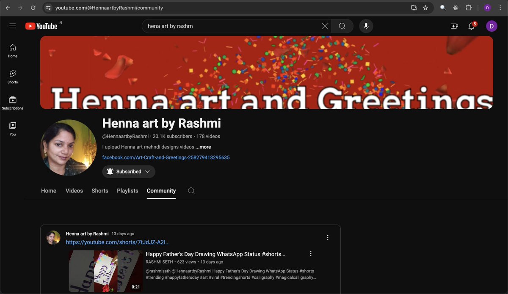Click the @HennaartbyRashmi channel handle
Image resolution: width=508 pixels, height=294 pixels.
(126, 136)
